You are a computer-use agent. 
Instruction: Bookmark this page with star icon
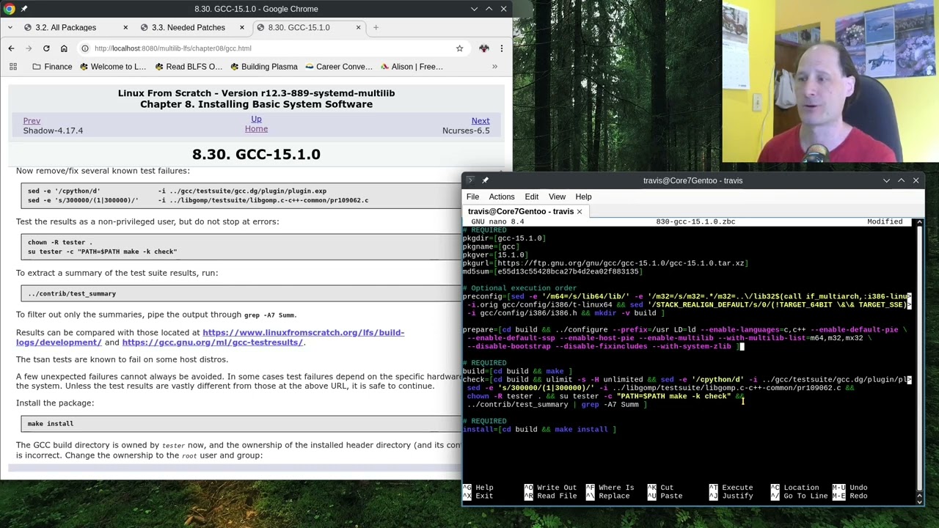click(459, 48)
